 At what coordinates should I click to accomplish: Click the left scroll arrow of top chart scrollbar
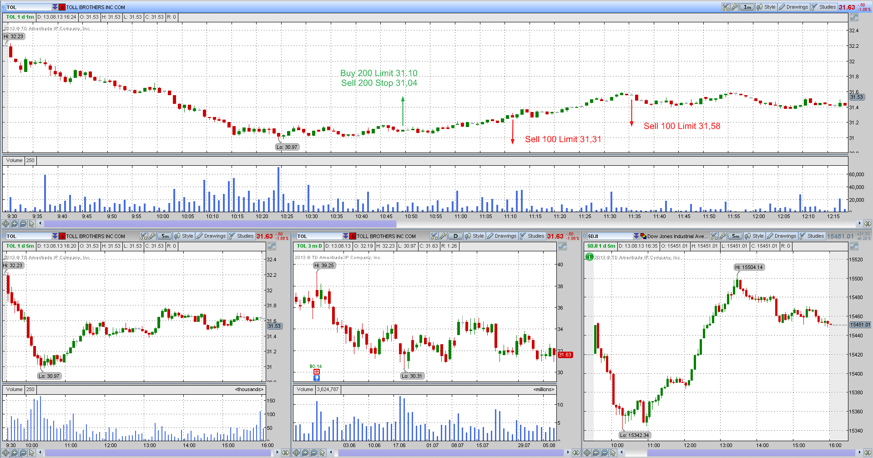pos(40,224)
